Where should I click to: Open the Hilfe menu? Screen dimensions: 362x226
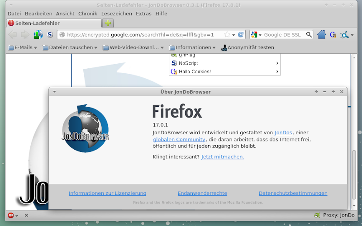click(x=161, y=14)
